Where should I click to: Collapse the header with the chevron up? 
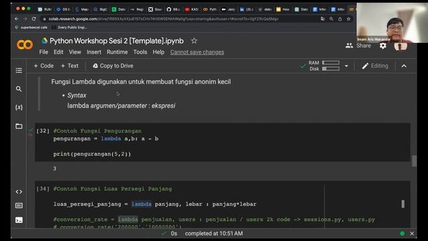(404, 66)
